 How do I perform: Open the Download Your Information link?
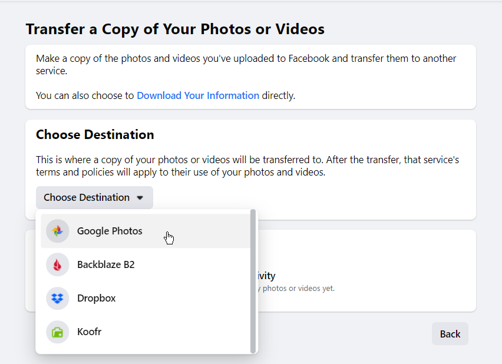click(198, 95)
